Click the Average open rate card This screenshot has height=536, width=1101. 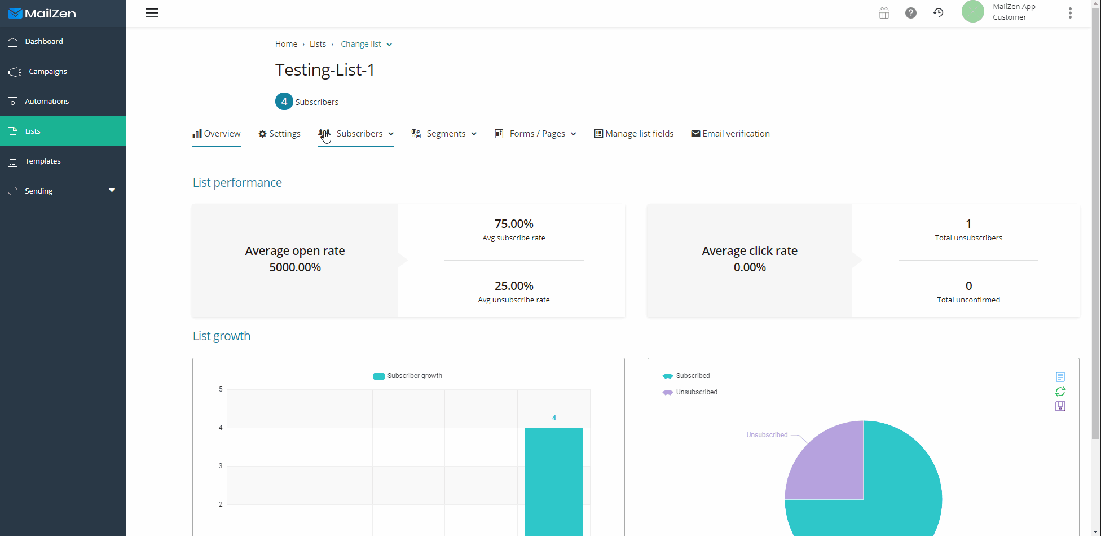[295, 260]
